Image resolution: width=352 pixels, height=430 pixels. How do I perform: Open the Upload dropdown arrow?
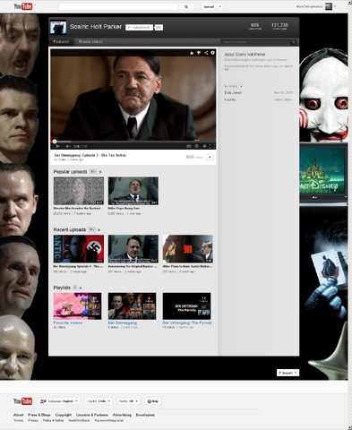[x=220, y=6]
